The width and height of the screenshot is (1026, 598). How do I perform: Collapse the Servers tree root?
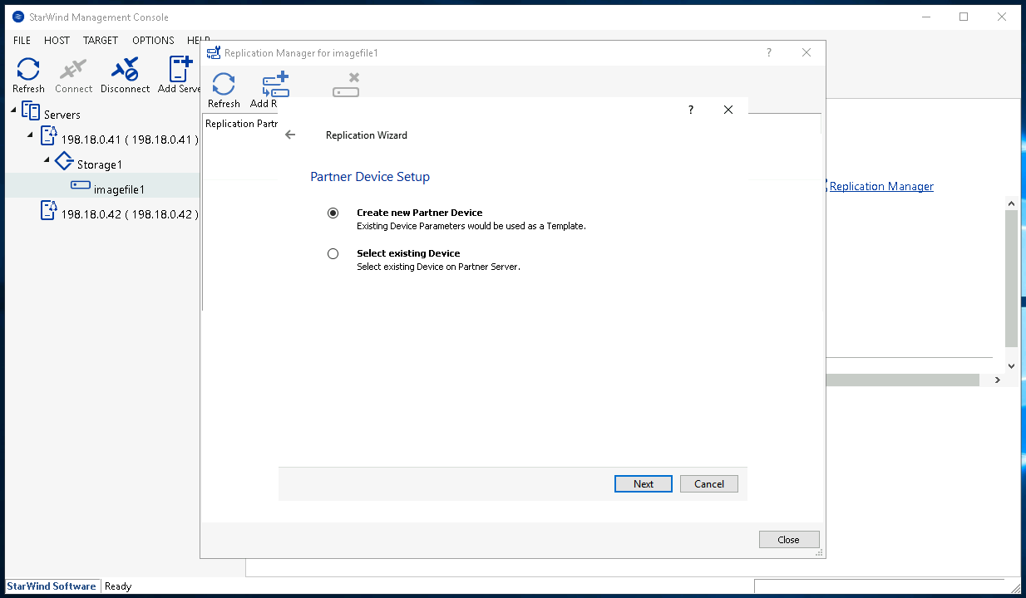pos(14,110)
